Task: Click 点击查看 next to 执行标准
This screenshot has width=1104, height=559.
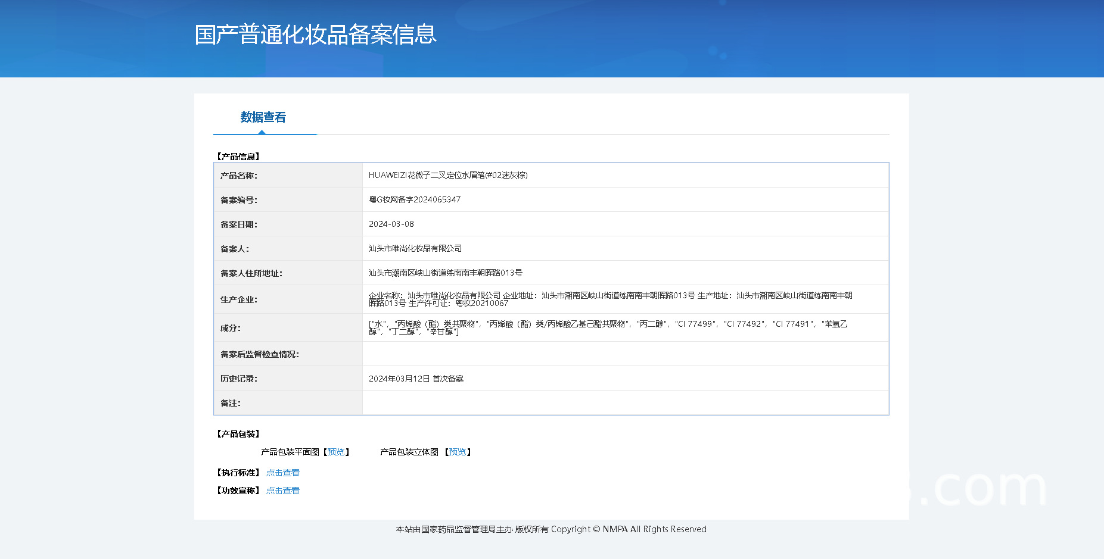Action: [282, 473]
